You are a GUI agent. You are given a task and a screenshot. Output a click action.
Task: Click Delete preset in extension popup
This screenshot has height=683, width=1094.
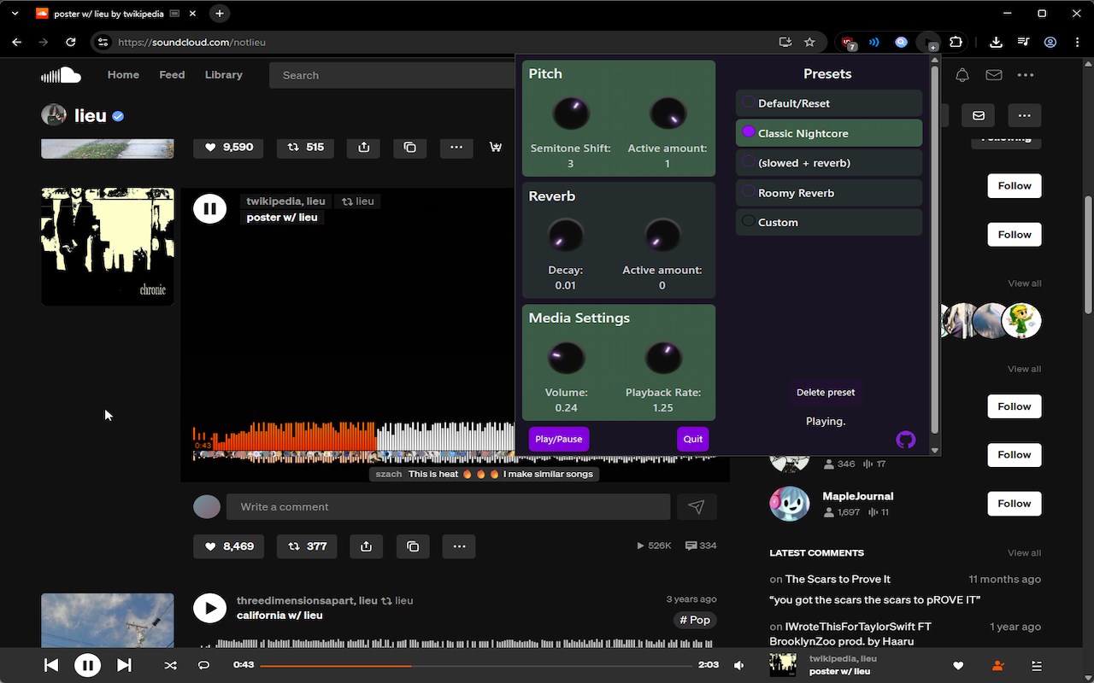click(x=826, y=393)
